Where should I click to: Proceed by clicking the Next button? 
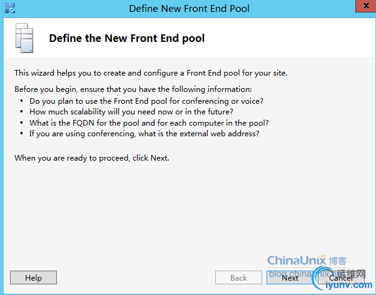[290, 277]
